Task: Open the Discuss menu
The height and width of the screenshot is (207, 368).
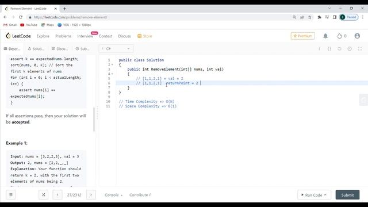Action: tap(124, 36)
